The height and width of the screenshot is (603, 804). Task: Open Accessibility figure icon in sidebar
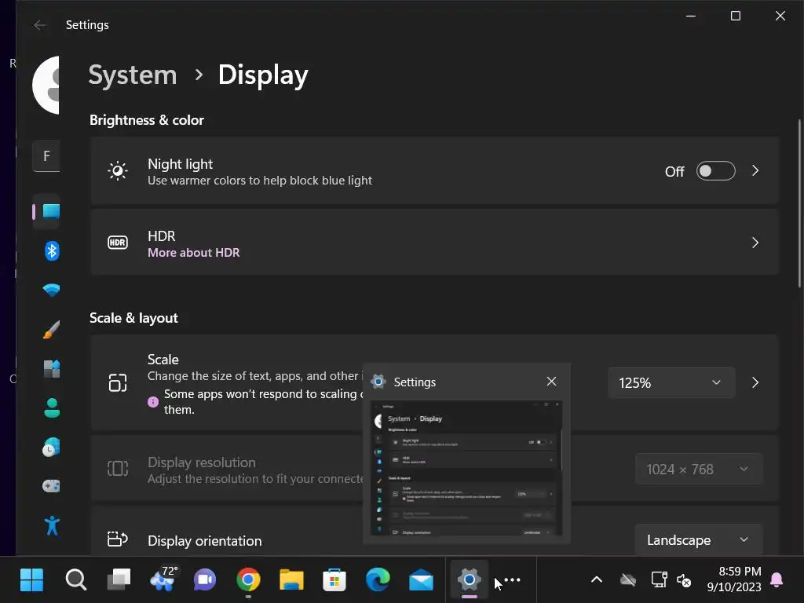pyautogui.click(x=52, y=525)
